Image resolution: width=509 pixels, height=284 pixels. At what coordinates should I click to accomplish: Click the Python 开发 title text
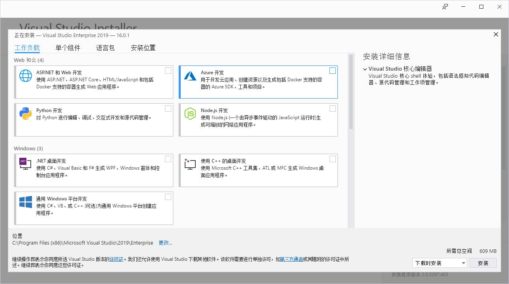49,110
